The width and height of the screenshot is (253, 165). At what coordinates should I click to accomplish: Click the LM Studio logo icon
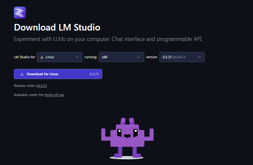20,12
